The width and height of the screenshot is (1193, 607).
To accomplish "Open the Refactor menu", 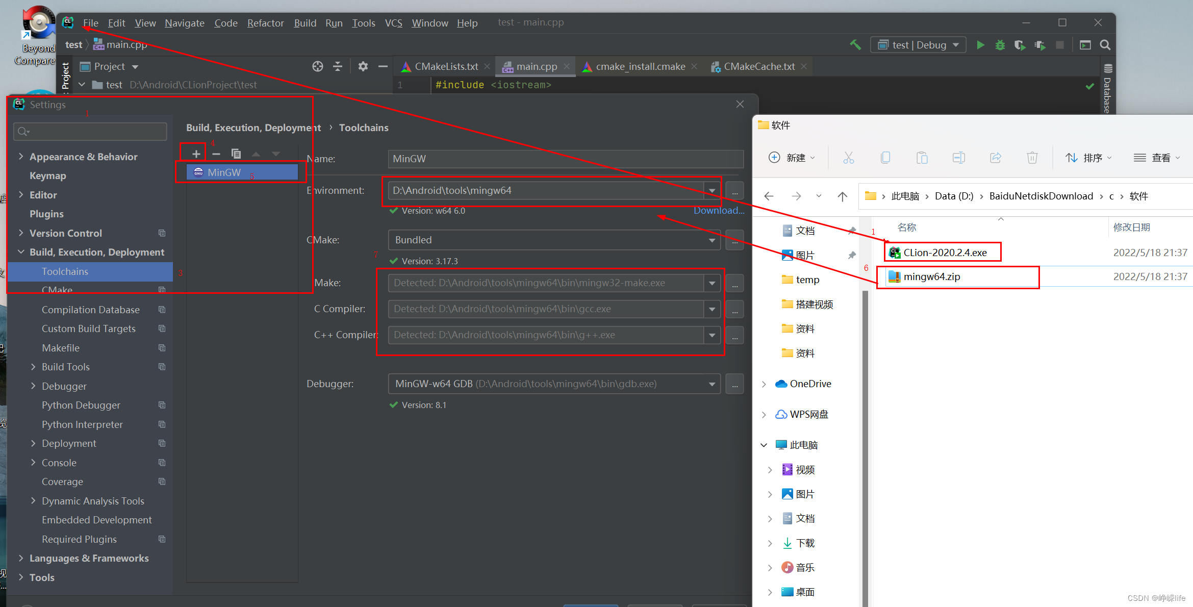I will [x=265, y=23].
